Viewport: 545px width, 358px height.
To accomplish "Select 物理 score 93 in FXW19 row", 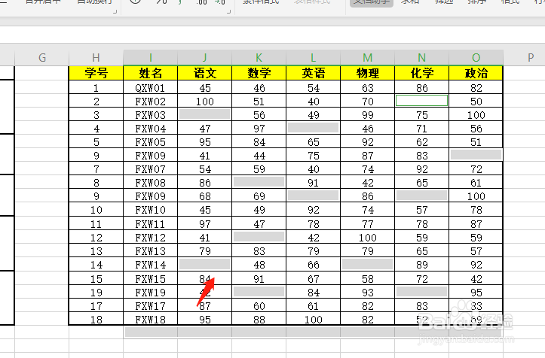I will pyautogui.click(x=367, y=292).
